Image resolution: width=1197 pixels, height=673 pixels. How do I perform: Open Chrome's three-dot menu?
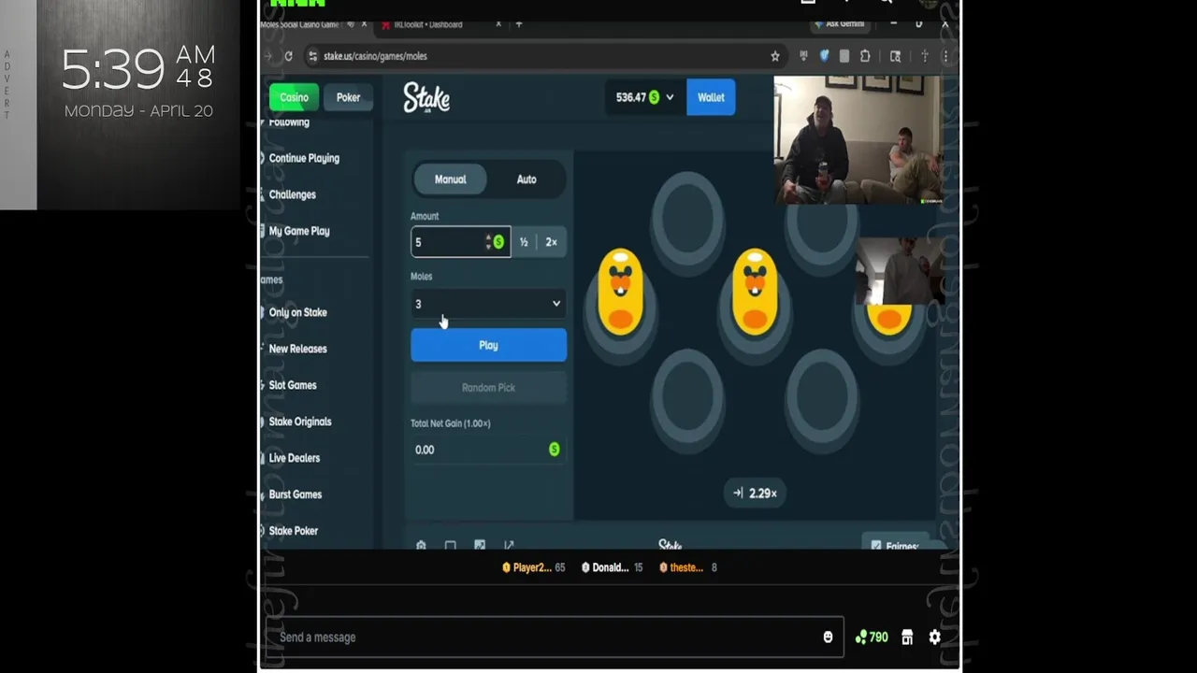[945, 56]
